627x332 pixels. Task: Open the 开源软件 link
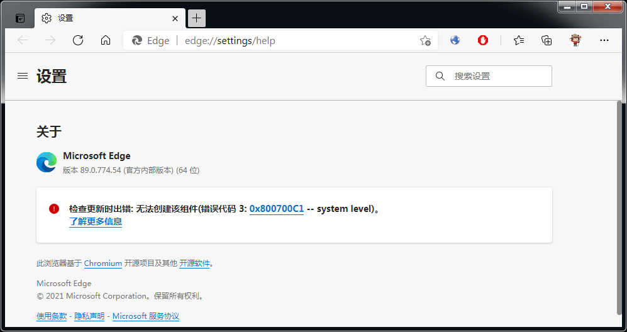[194, 263]
